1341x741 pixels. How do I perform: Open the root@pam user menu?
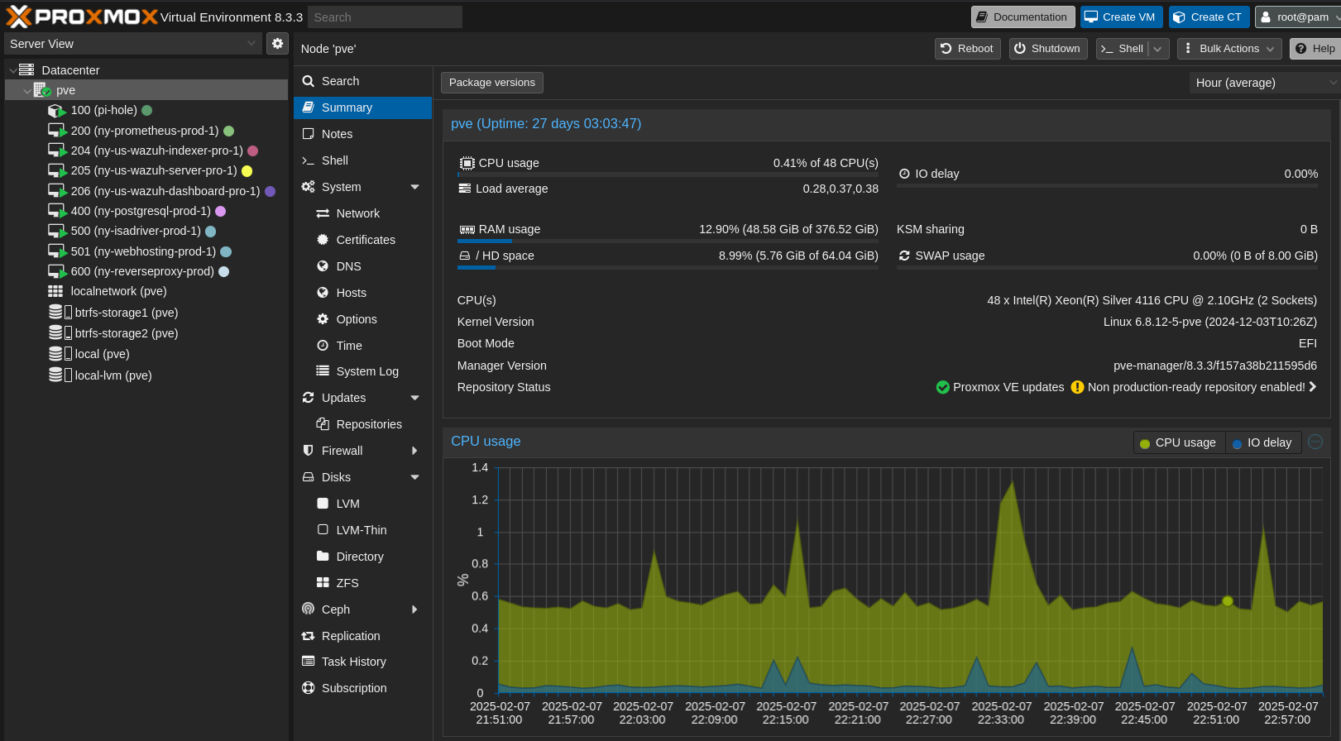coord(1296,17)
